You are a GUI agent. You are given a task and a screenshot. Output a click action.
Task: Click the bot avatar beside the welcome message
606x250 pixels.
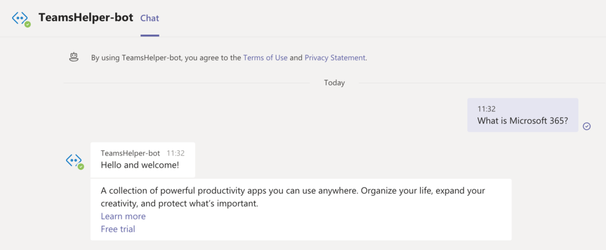click(74, 161)
